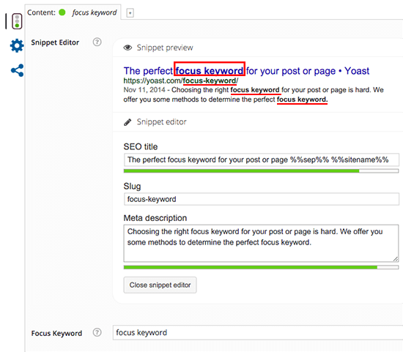Open the traffic light content analysis tab
The image size is (403, 352).
coord(17,21)
